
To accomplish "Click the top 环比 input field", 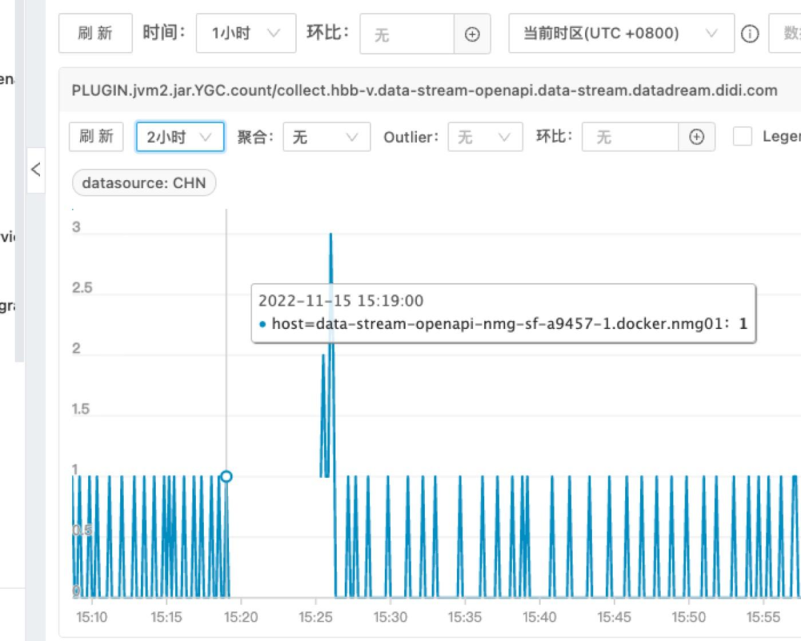I will point(406,34).
